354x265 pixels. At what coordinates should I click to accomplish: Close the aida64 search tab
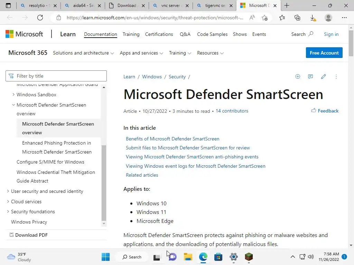[99, 6]
